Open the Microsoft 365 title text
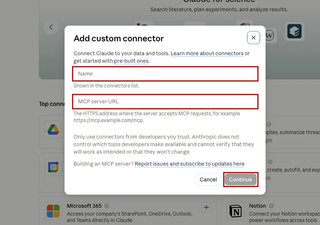 (x=84, y=206)
